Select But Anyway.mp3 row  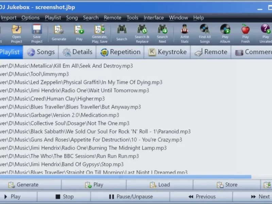click(136, 107)
